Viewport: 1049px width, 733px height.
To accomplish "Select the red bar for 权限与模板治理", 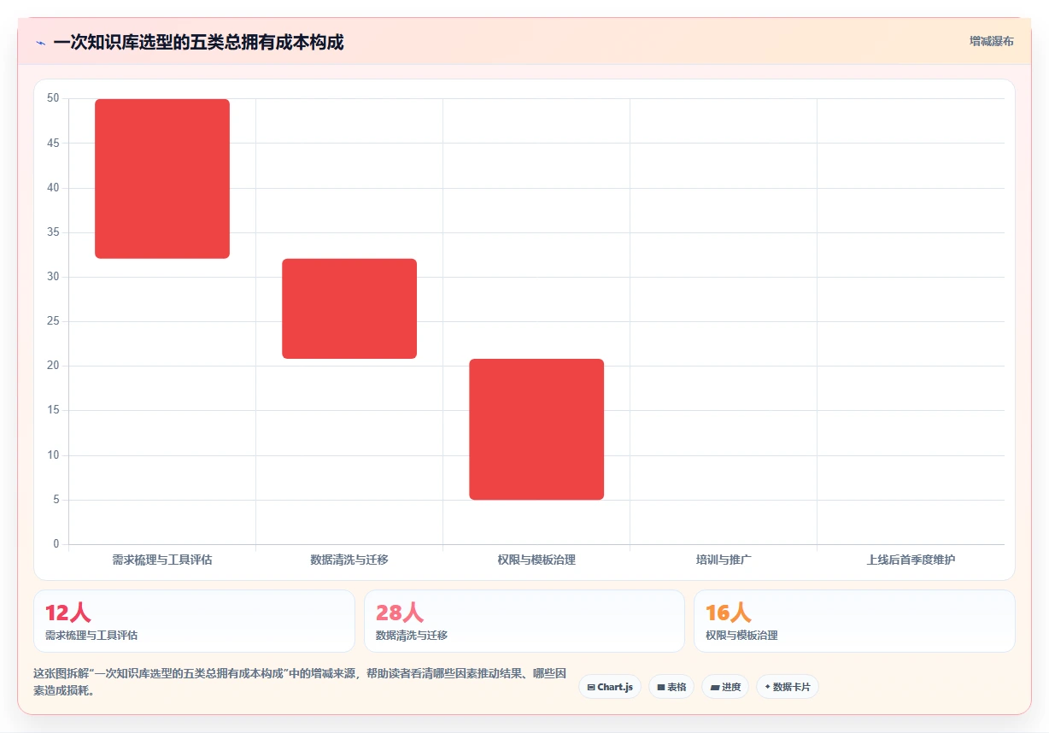I will tap(536, 429).
